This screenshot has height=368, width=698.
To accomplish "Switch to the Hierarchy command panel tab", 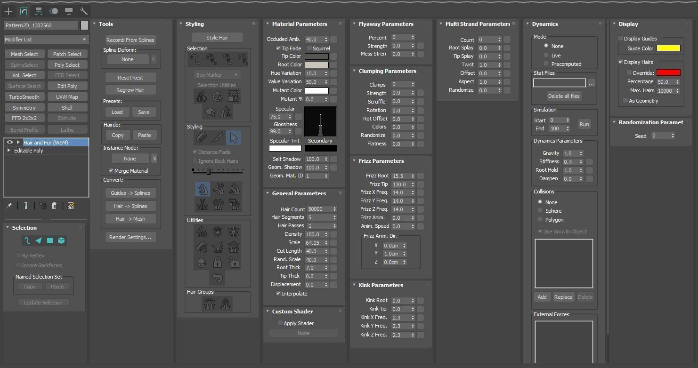I will (39, 11).
